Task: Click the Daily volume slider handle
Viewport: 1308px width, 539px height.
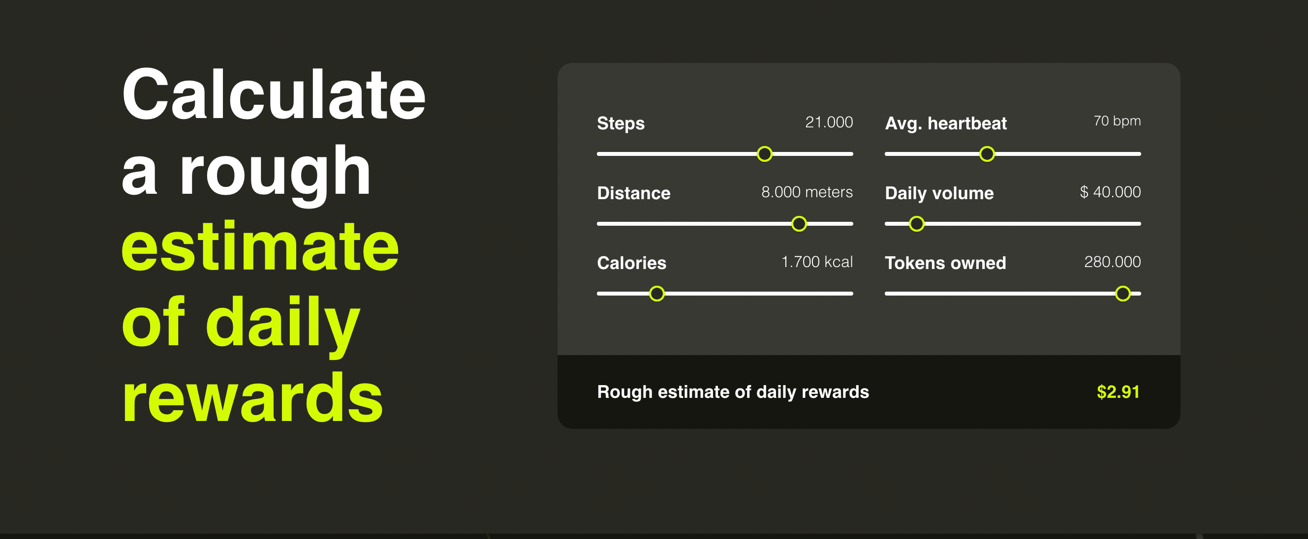Action: point(916,224)
